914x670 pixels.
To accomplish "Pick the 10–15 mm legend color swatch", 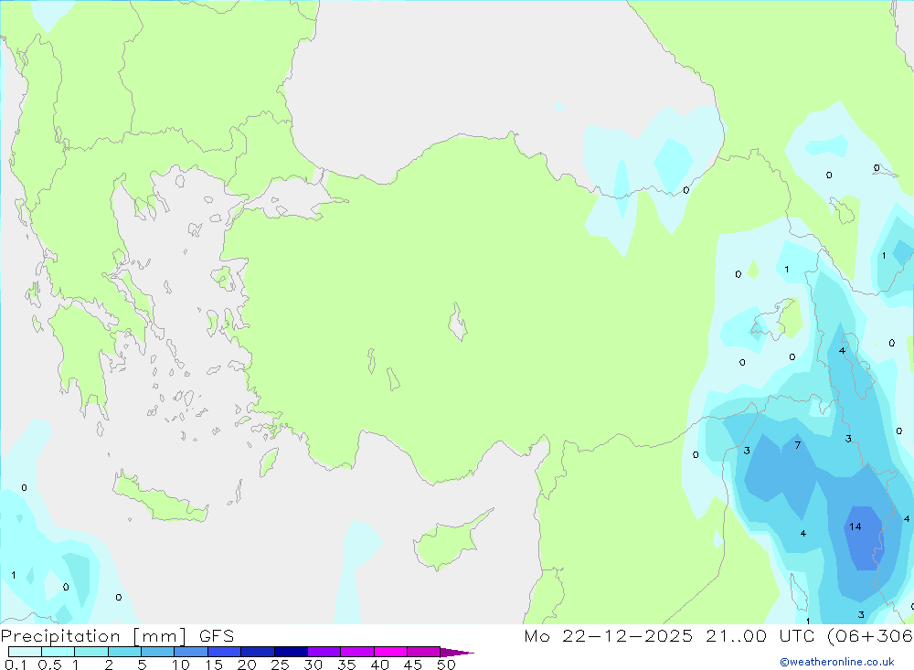I will [x=191, y=652].
